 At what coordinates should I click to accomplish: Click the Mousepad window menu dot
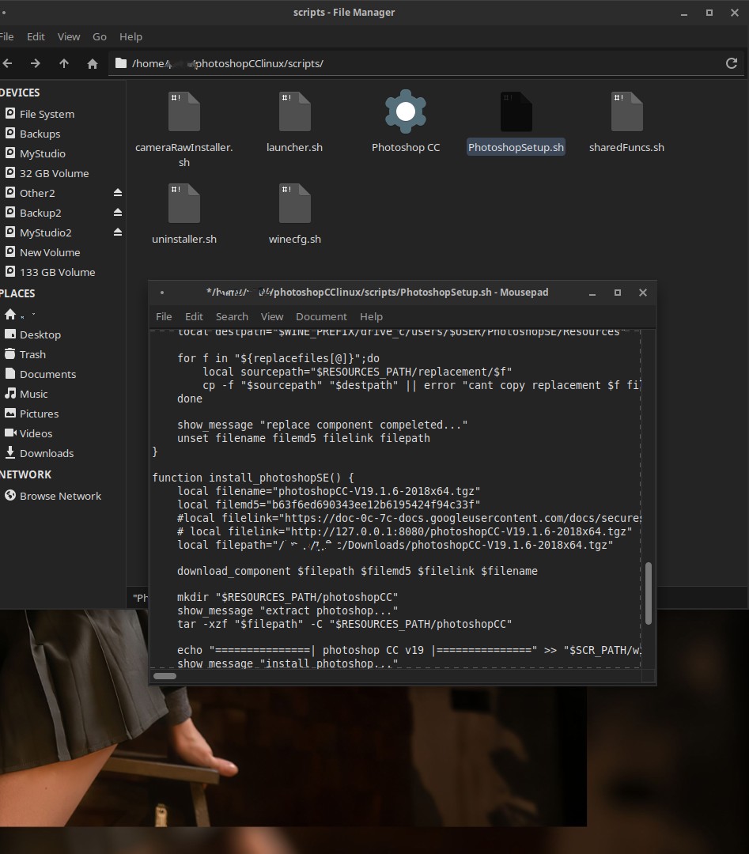(162, 293)
